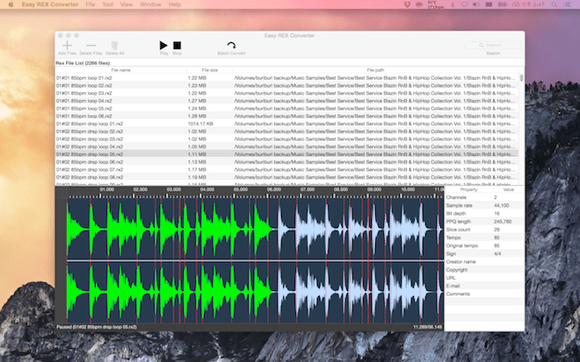Sort list by File name column header

coord(120,70)
